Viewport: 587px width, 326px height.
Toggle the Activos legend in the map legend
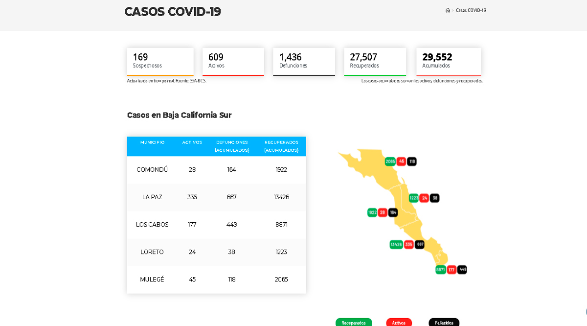tap(399, 322)
